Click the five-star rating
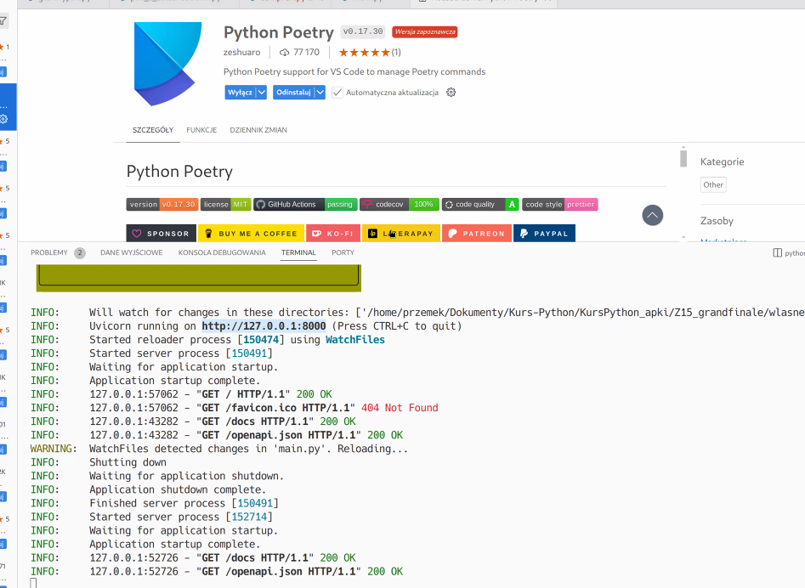 pos(365,53)
